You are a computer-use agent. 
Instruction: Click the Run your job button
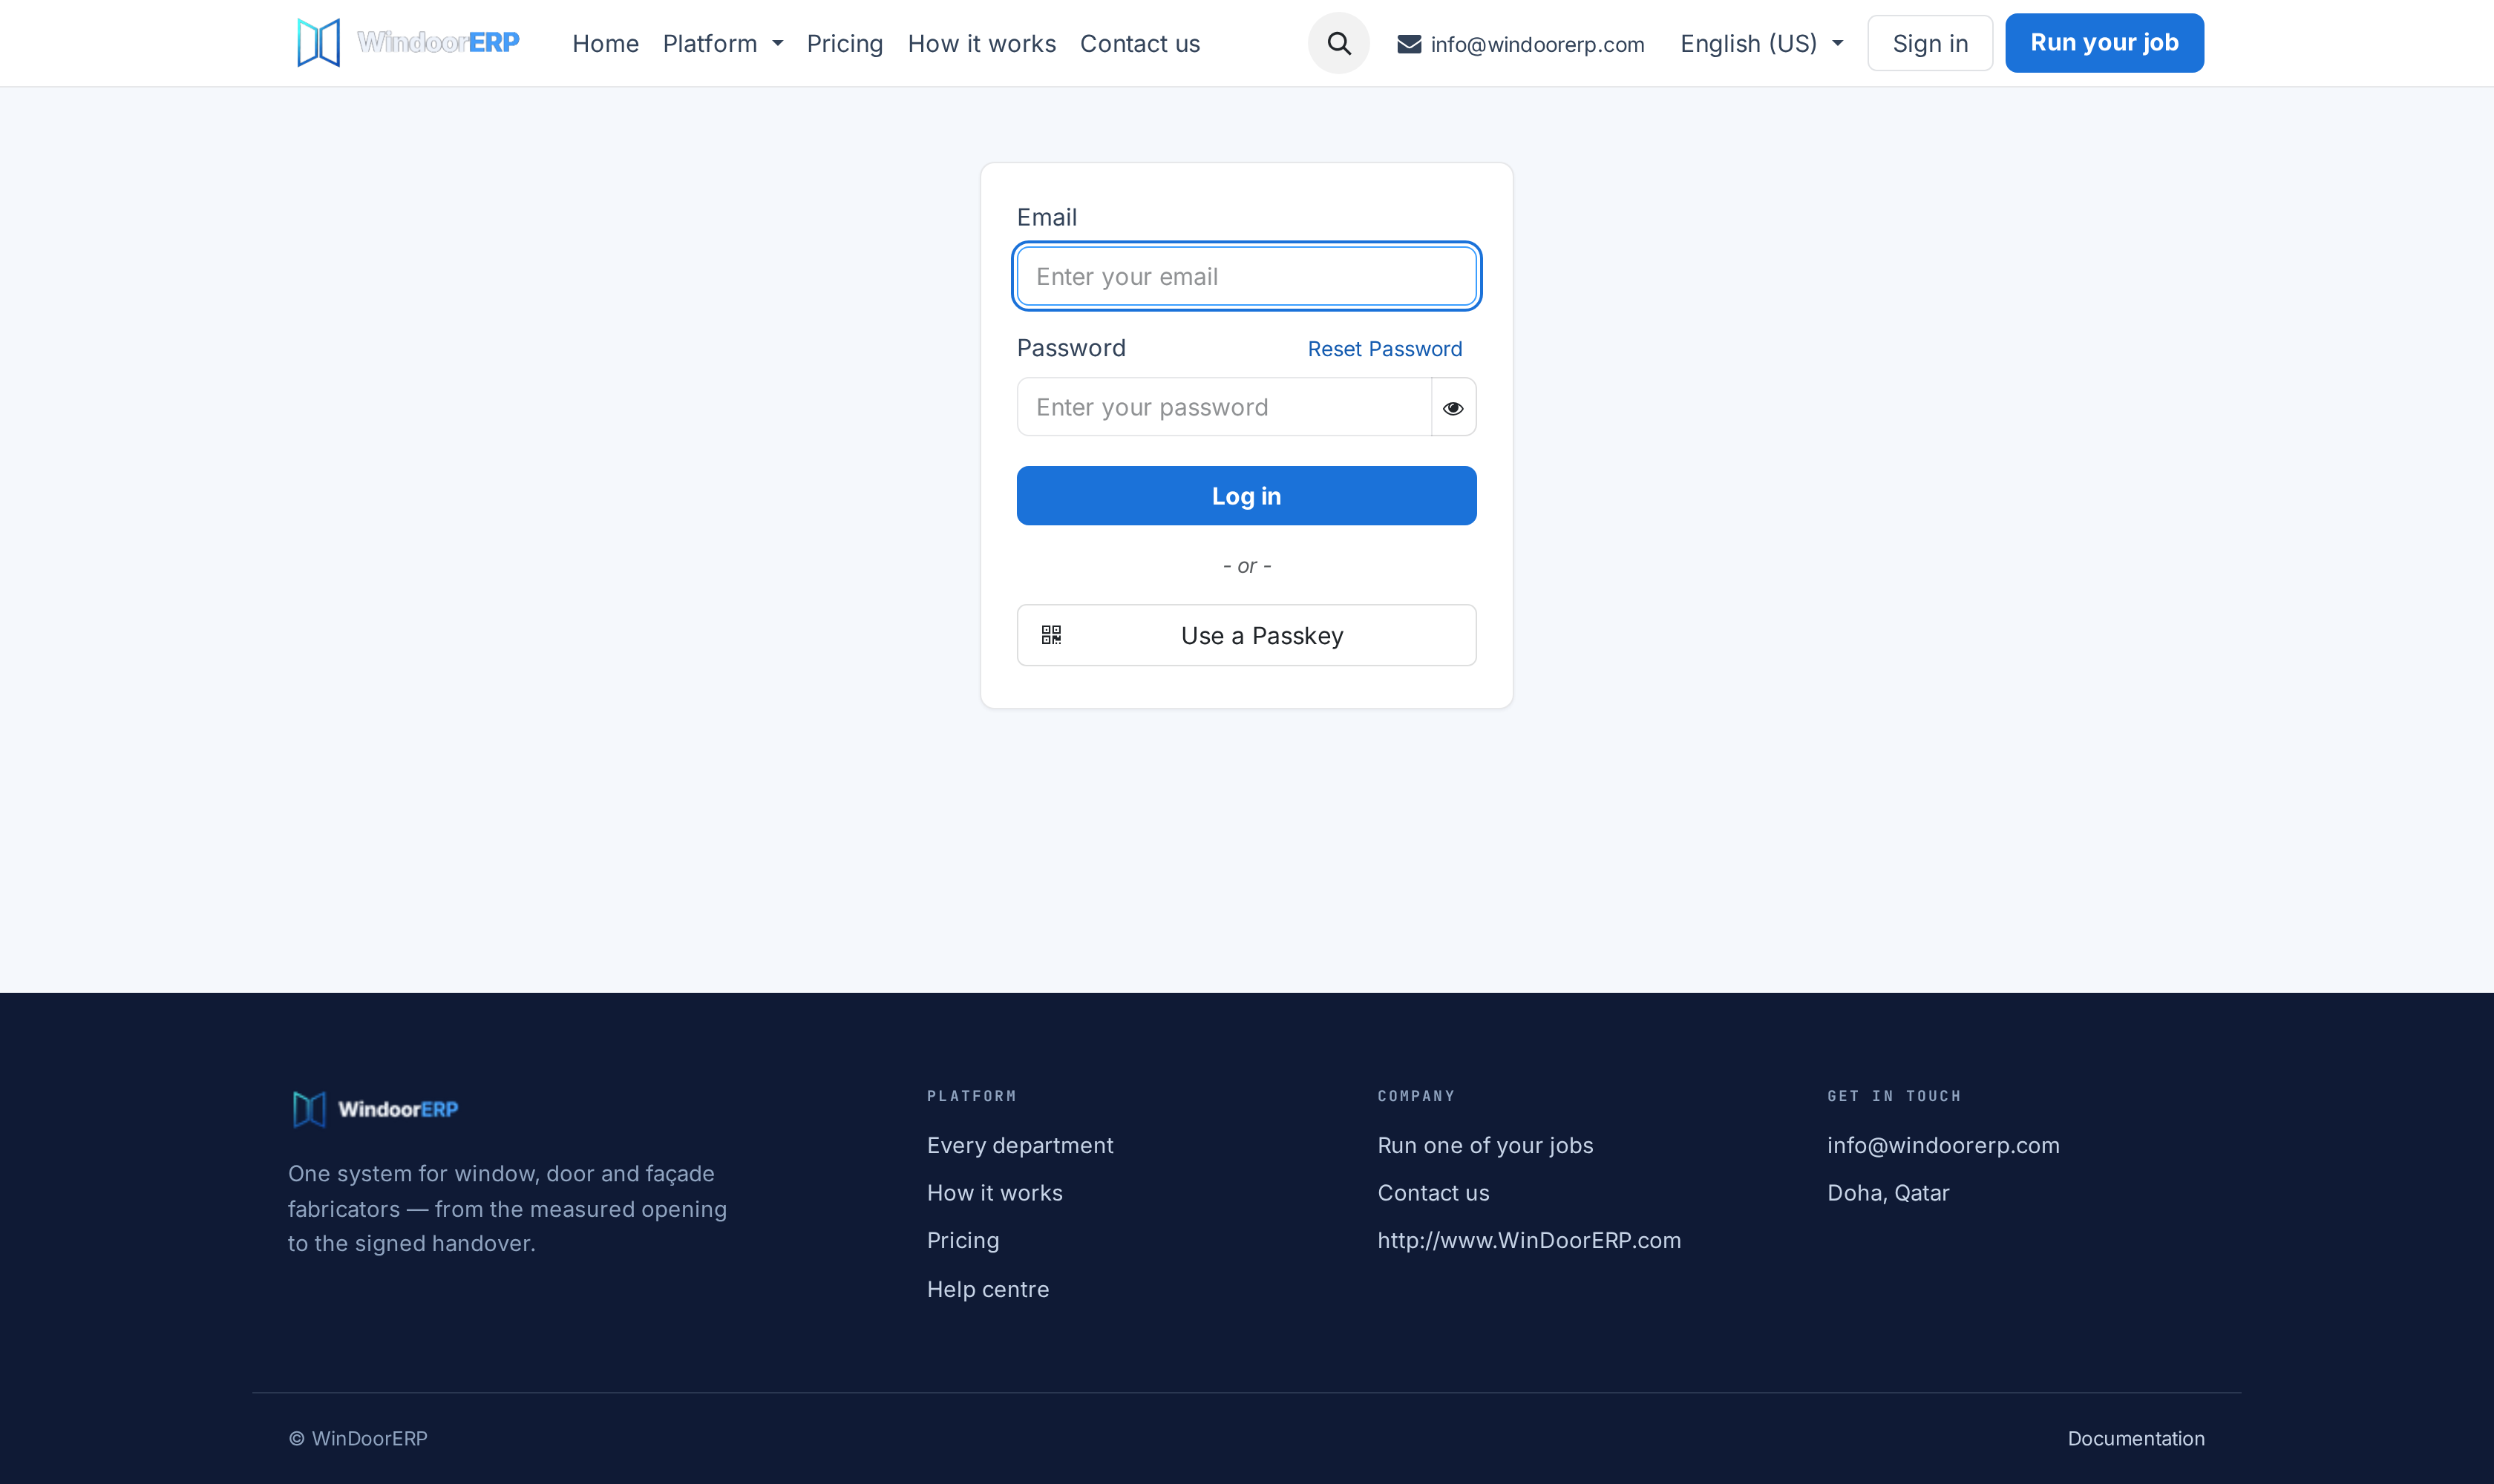(x=2104, y=43)
